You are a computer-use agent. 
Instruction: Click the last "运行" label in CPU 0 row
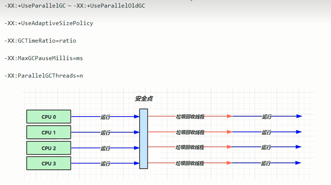[267, 117]
